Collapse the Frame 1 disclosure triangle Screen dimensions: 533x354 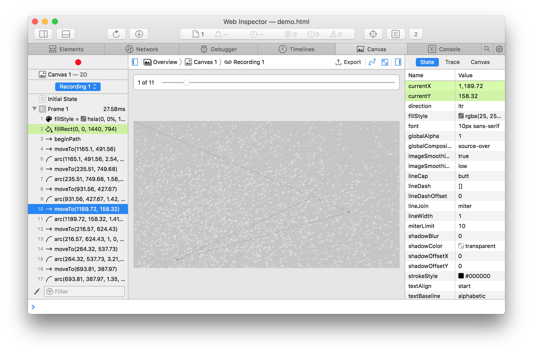click(x=34, y=109)
